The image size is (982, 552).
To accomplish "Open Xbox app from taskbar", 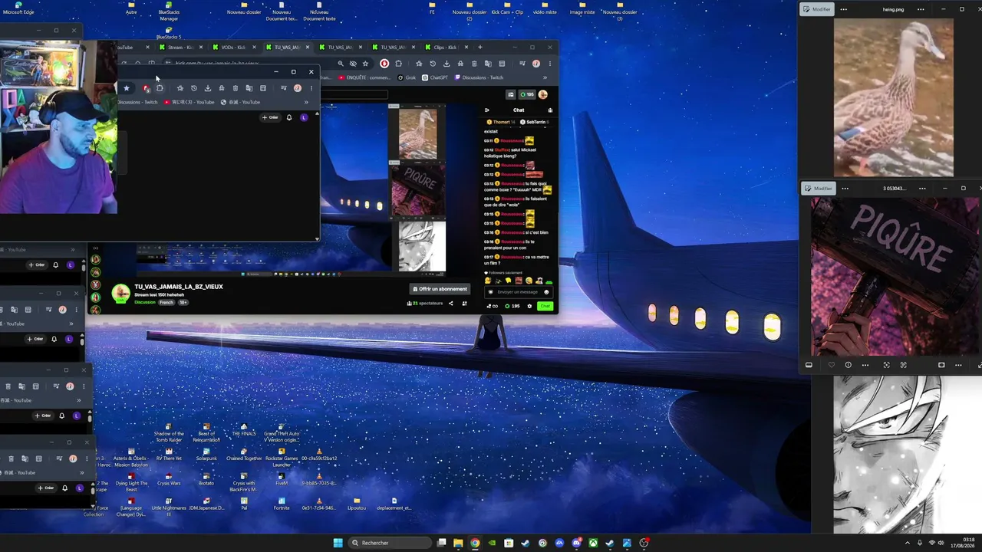I will pos(593,543).
